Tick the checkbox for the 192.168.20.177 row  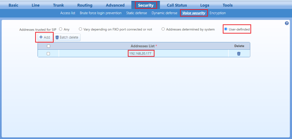coord(48,54)
